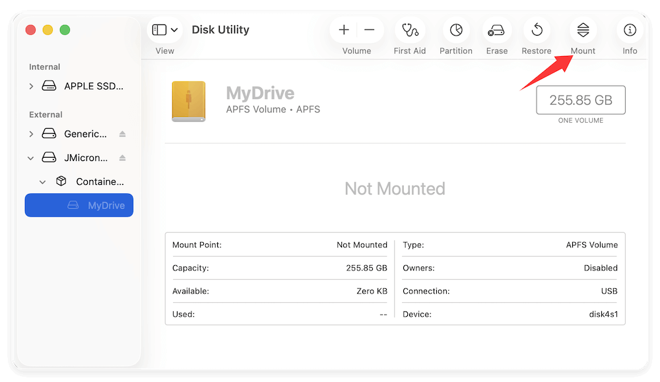Click the remove volume icon
Screen dimensions: 660x382
click(x=369, y=30)
